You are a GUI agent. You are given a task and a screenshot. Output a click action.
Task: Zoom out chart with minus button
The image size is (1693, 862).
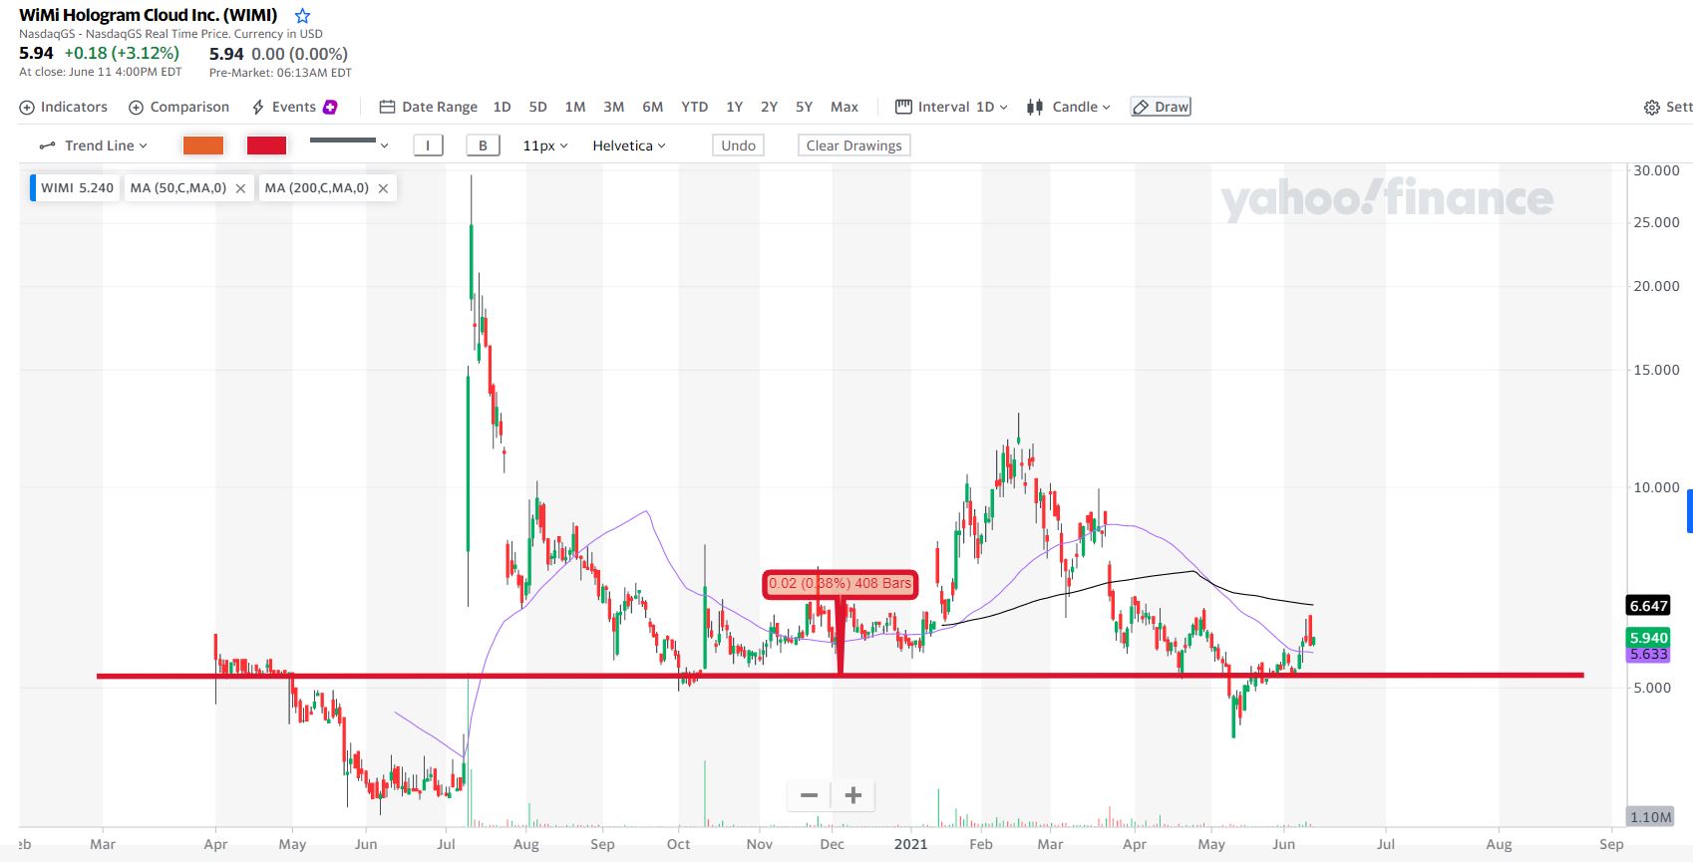(x=809, y=795)
